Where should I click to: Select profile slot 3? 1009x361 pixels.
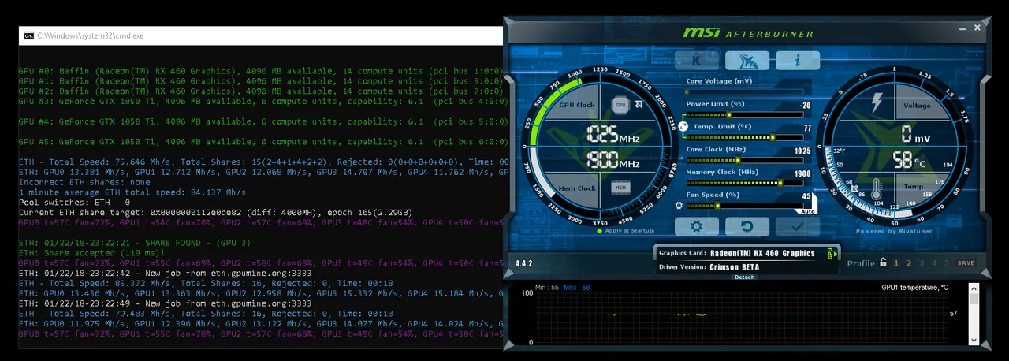922,263
